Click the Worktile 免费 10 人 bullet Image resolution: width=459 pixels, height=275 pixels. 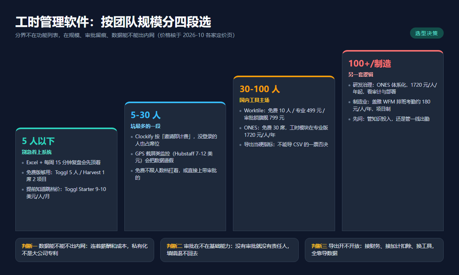pos(284,114)
